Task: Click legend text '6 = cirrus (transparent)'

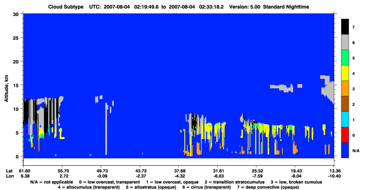Action: [x=207, y=187]
